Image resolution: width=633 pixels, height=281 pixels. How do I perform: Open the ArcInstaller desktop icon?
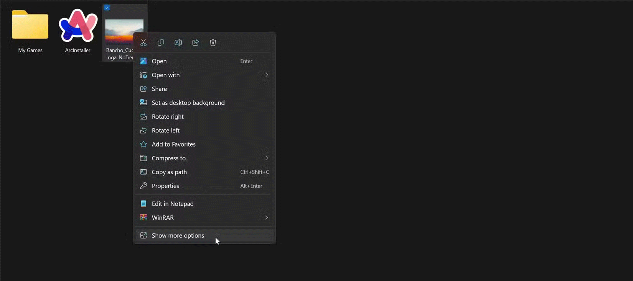coord(78,26)
